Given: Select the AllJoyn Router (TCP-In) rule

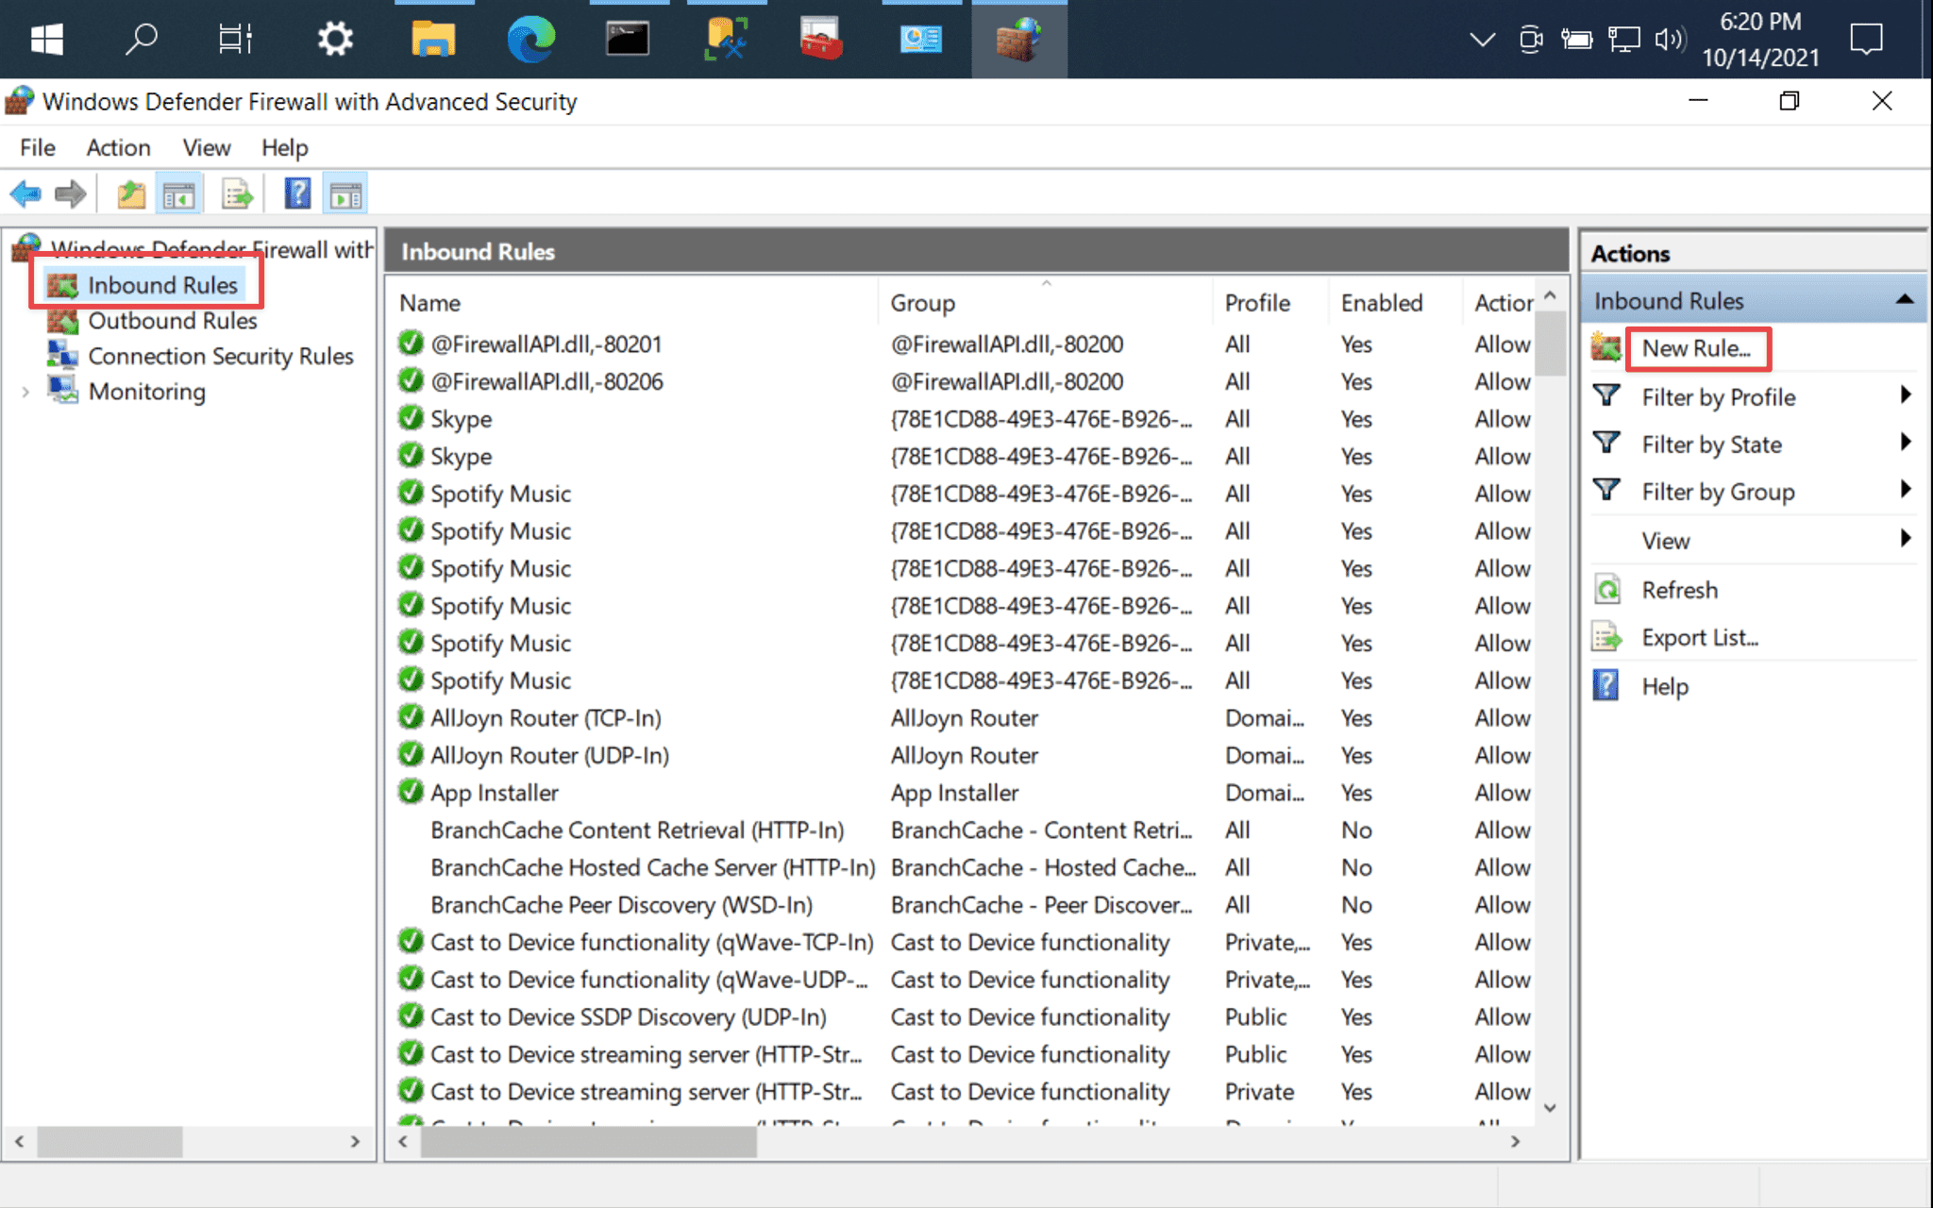Looking at the screenshot, I should [546, 718].
